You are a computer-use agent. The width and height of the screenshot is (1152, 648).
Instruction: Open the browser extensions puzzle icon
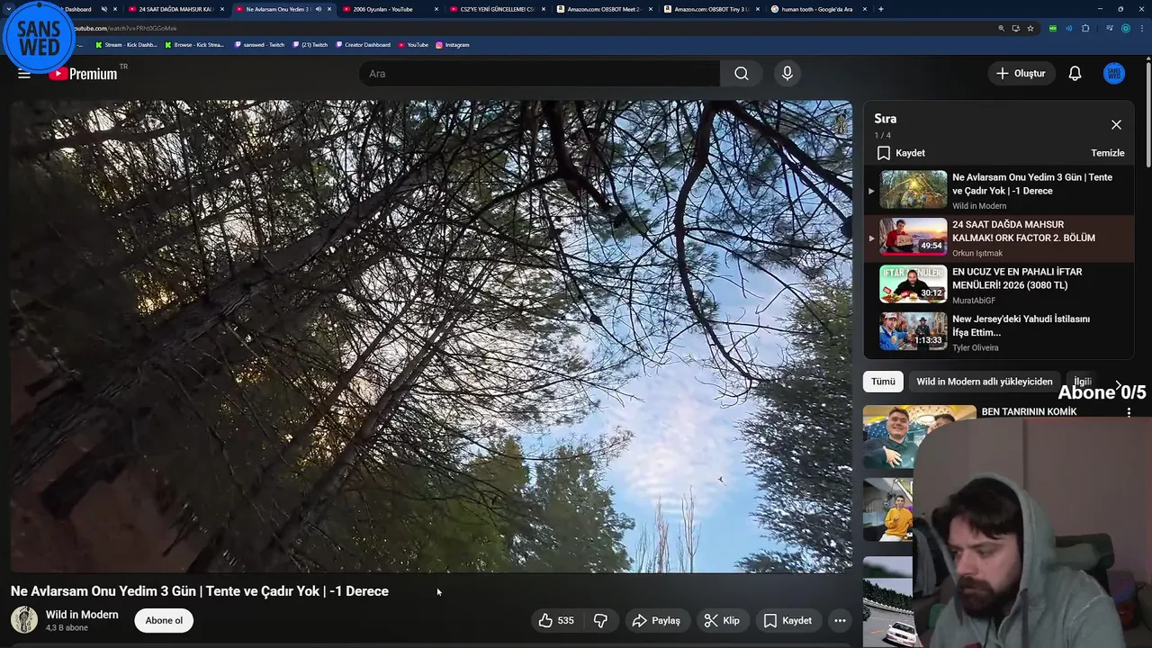tap(1085, 28)
